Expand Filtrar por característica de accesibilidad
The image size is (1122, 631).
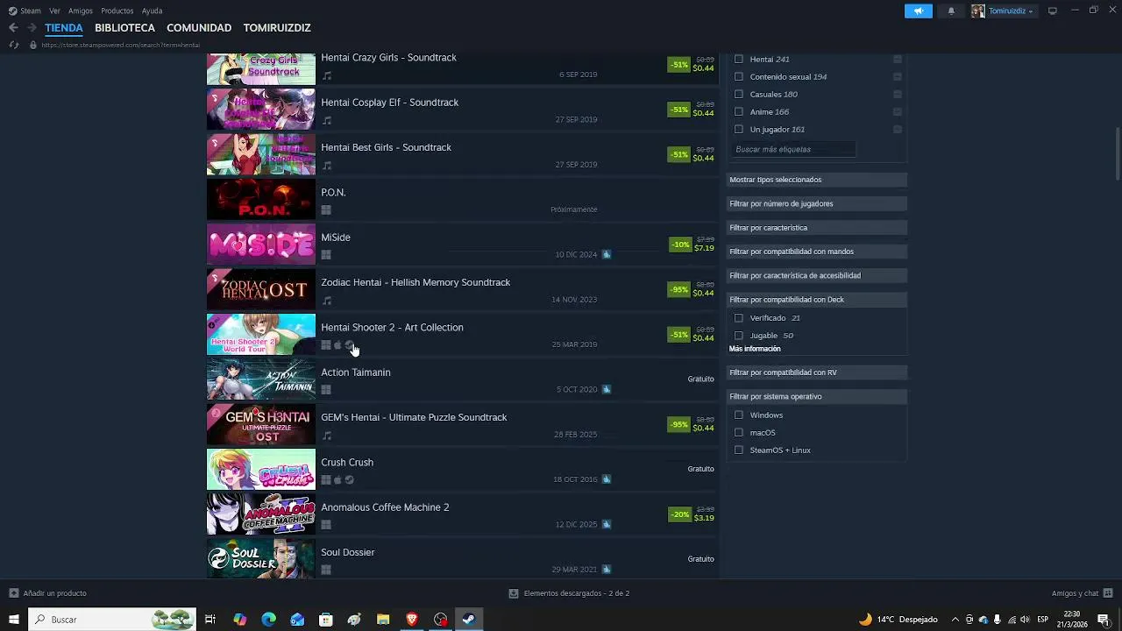pyautogui.click(x=817, y=275)
